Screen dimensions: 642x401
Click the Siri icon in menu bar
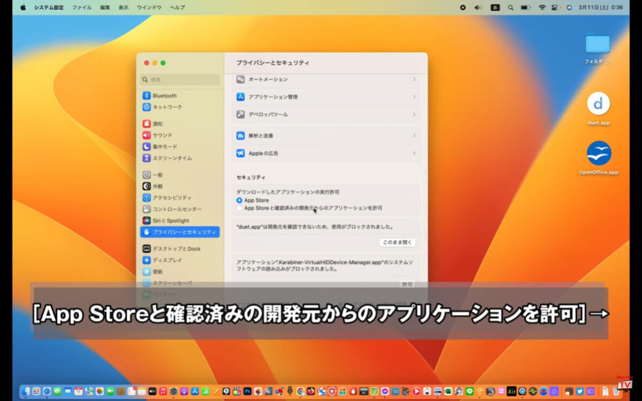[x=569, y=7]
